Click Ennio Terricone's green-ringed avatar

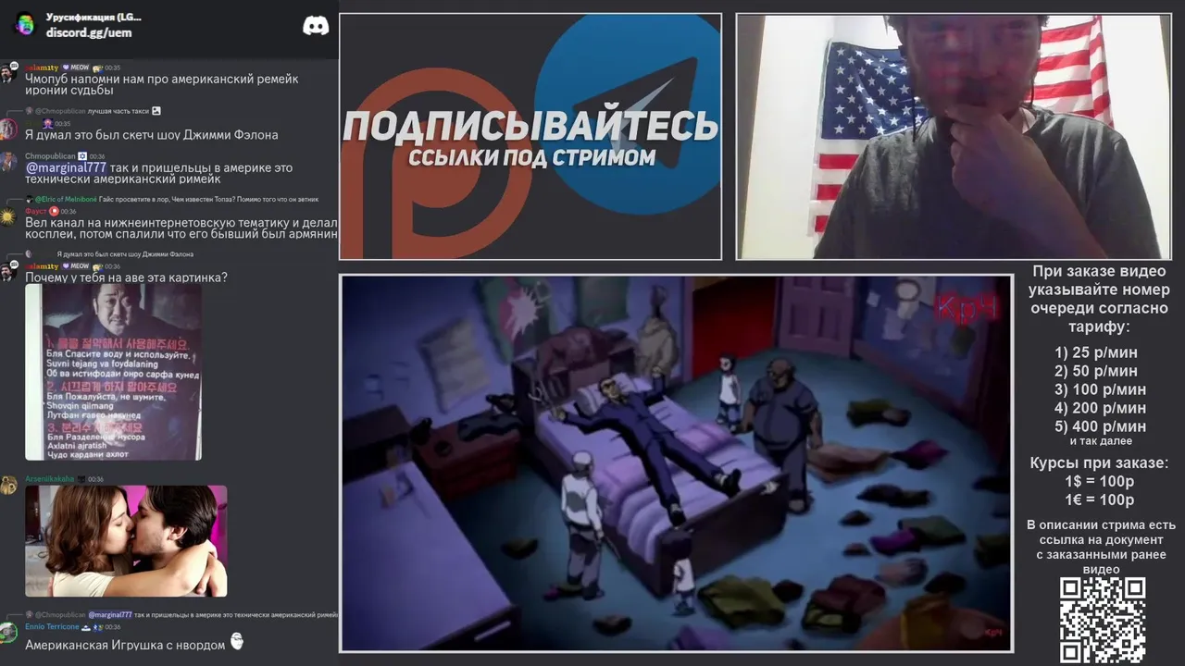(x=8, y=633)
